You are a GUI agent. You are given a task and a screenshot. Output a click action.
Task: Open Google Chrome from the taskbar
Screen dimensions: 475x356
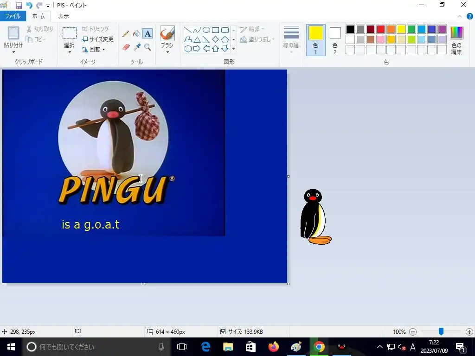point(319,347)
